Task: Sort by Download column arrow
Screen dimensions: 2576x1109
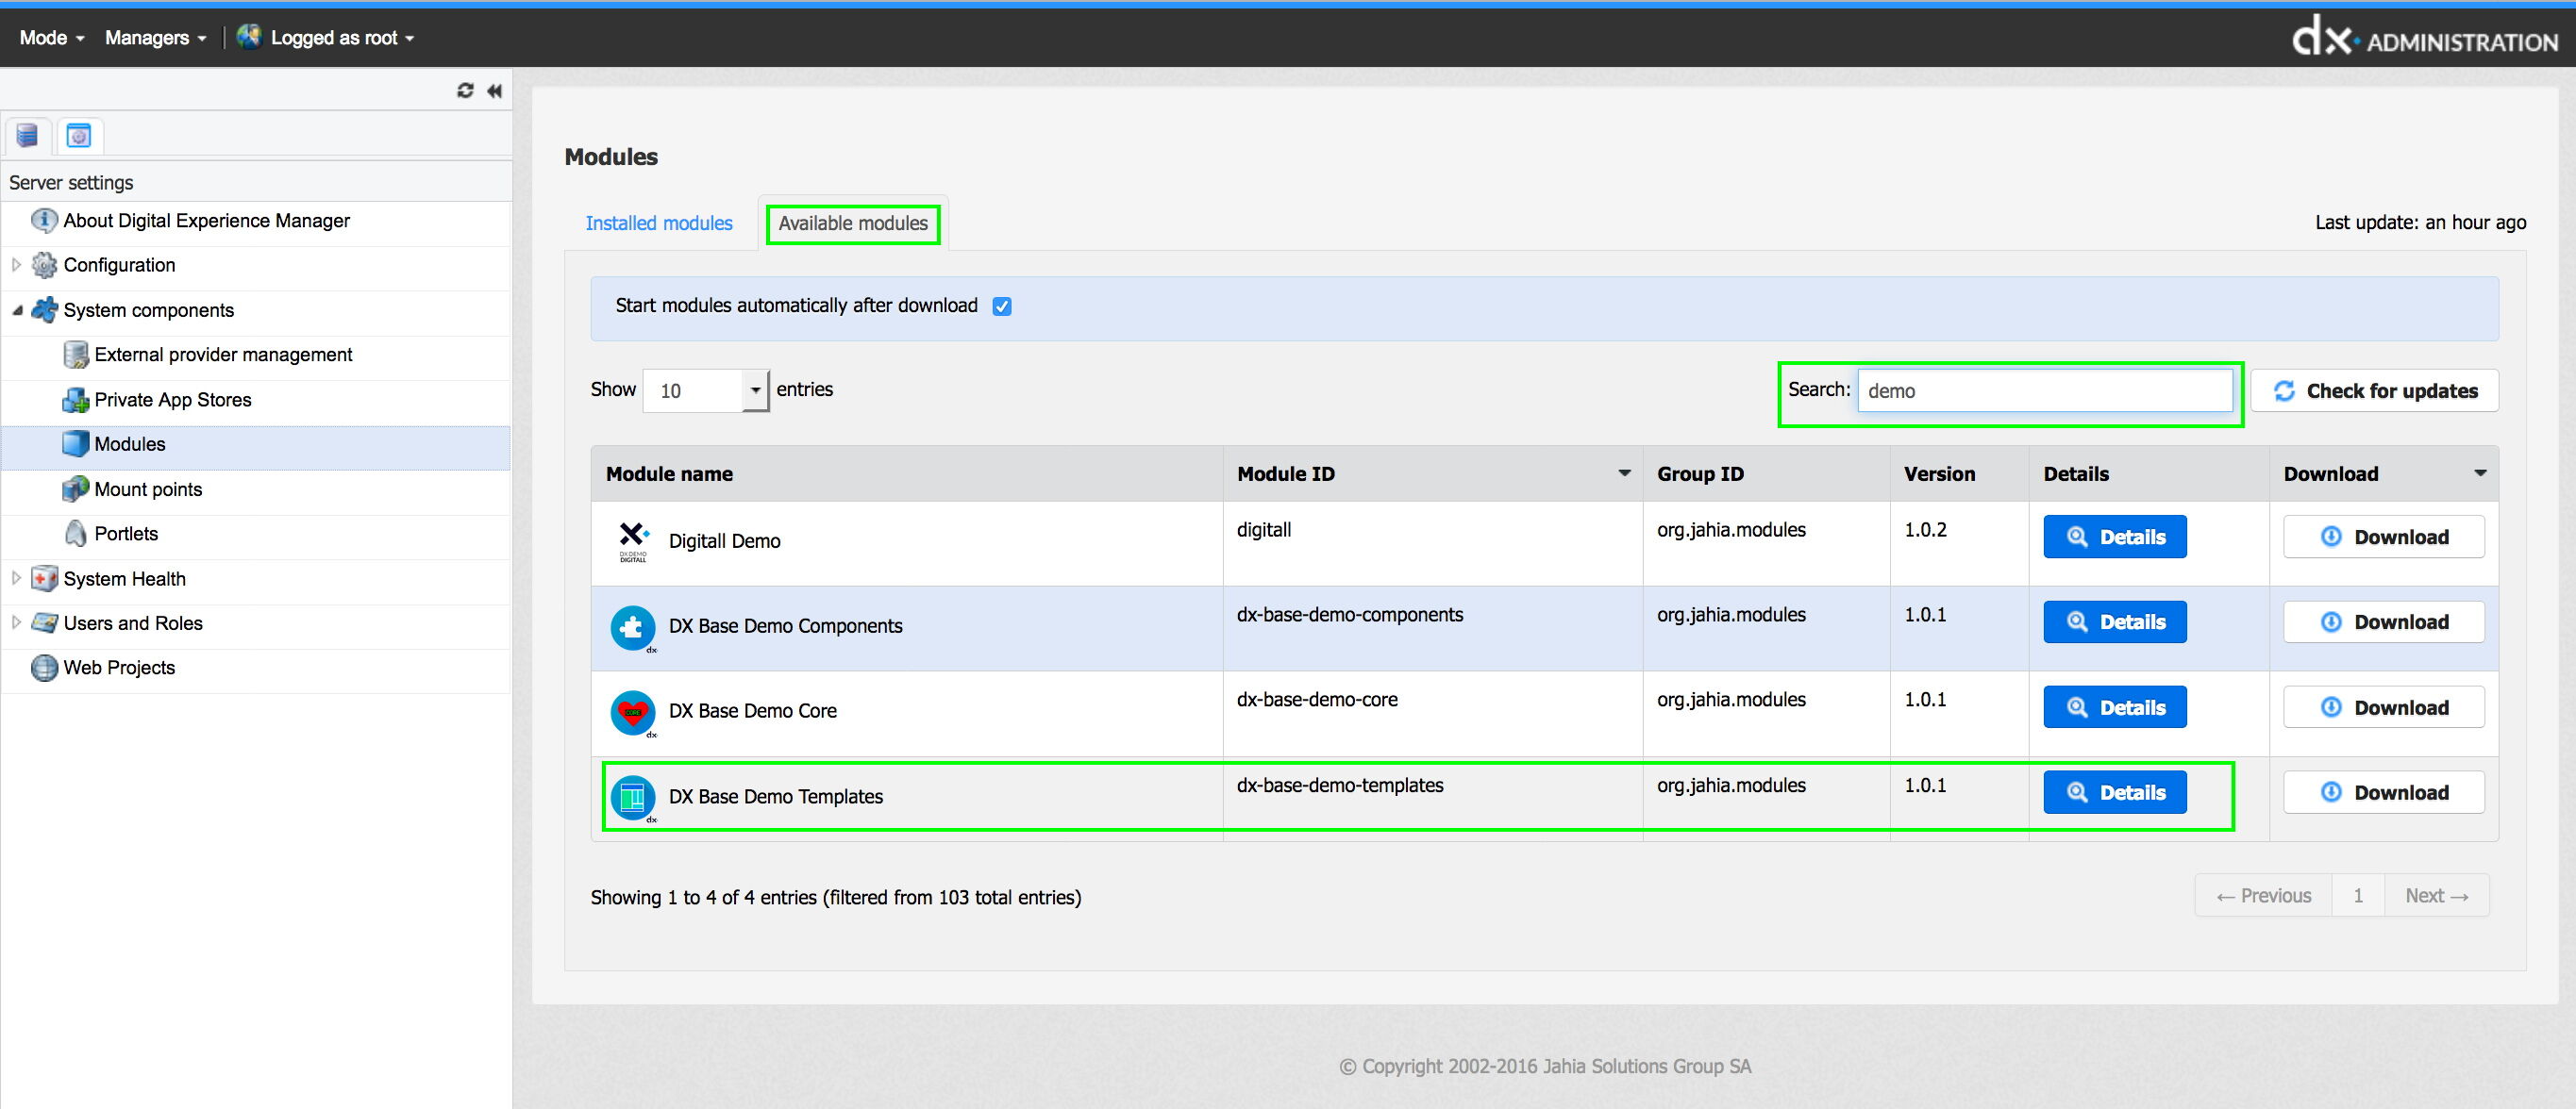Action: tap(2480, 473)
